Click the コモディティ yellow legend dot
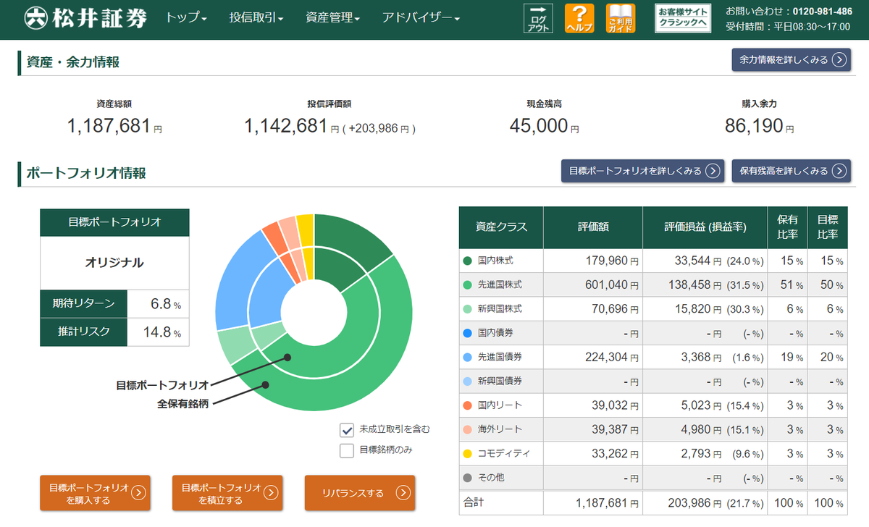The width and height of the screenshot is (869, 527). pyautogui.click(x=467, y=454)
